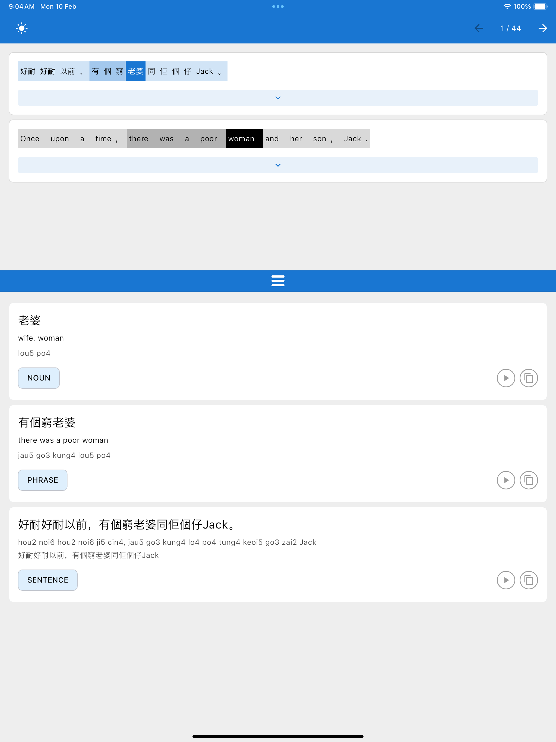Screen dimensions: 556x742
Task: Copy the 有個窮老婆 phrase card
Action: point(529,480)
